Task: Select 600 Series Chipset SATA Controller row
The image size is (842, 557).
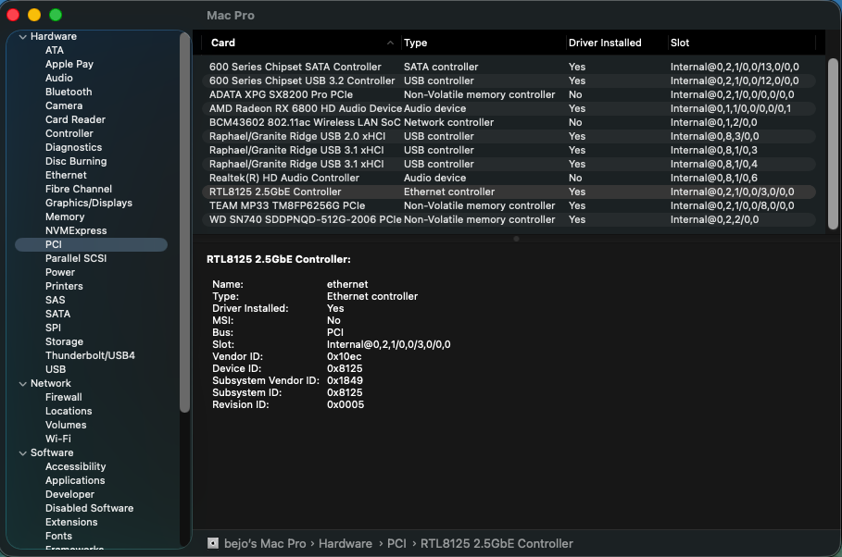Action: (509, 67)
